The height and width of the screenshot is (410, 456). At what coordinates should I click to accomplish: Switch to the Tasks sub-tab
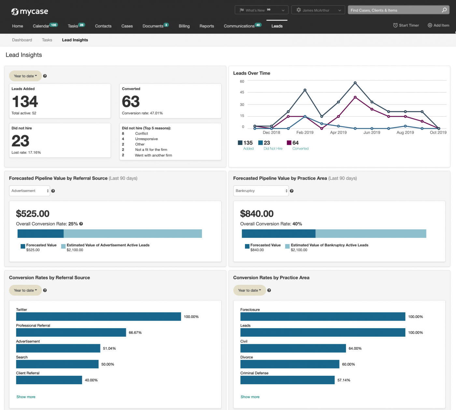[x=47, y=40]
